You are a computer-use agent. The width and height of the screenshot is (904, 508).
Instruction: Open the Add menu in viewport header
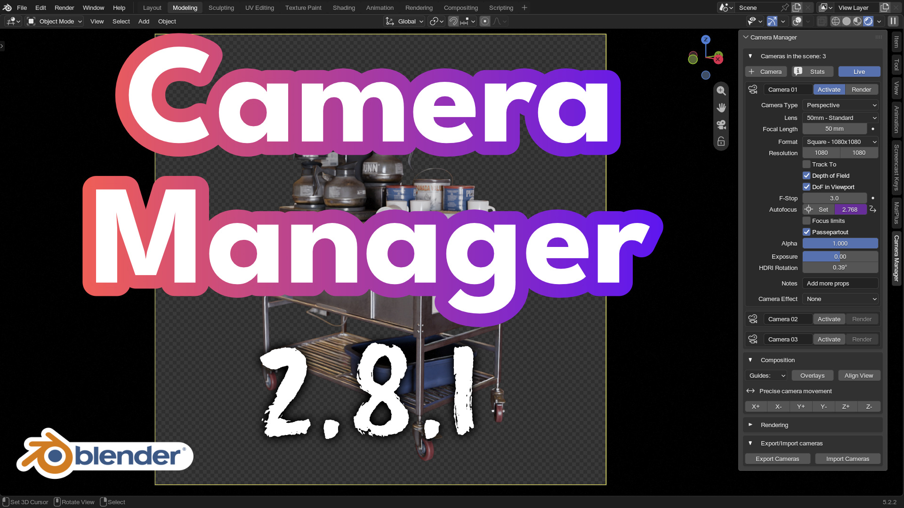[x=144, y=21]
